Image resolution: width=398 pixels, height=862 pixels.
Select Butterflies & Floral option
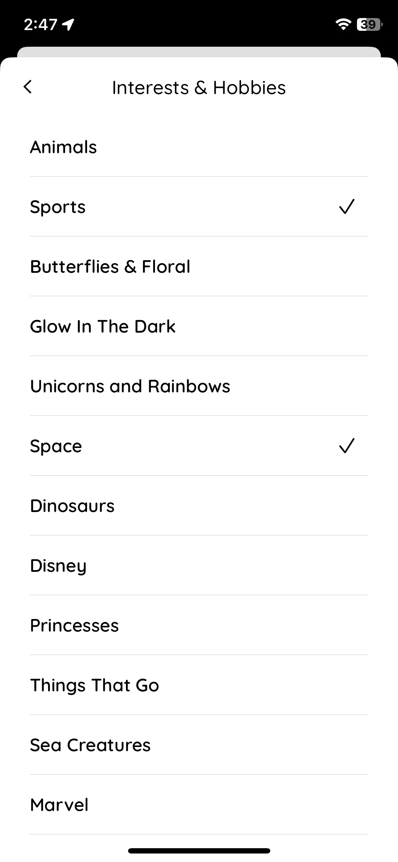click(199, 266)
